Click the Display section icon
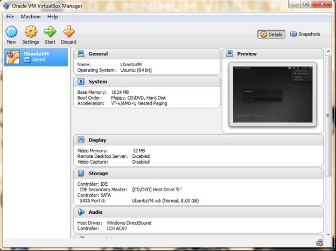The width and height of the screenshot is (336, 251). coord(81,140)
